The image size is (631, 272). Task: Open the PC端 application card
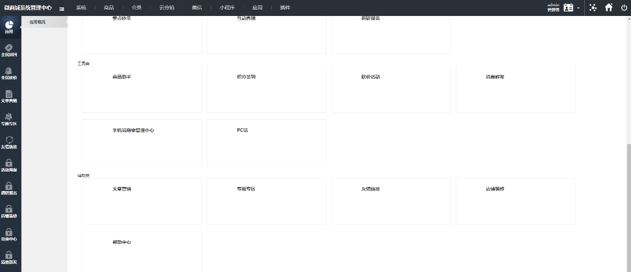(x=267, y=143)
